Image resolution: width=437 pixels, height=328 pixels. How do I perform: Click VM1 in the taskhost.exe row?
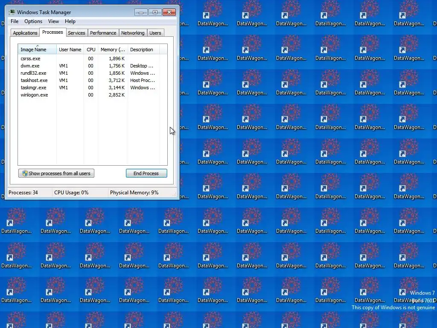[x=64, y=80]
